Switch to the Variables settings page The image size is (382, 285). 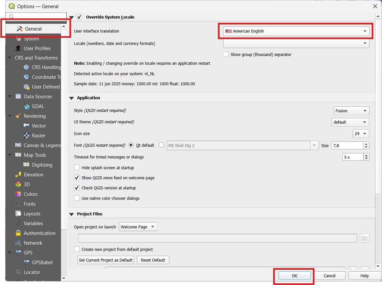pos(33,224)
